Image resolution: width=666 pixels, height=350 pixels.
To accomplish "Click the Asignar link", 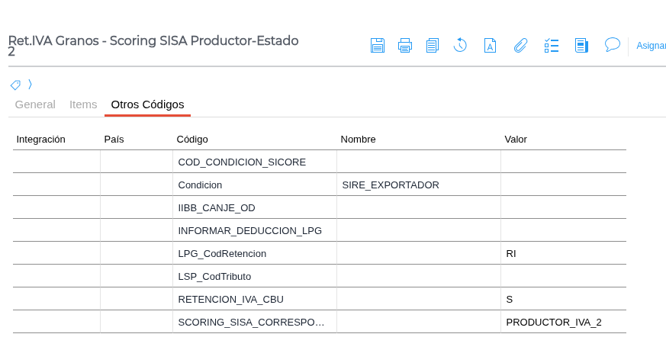I will click(x=651, y=46).
